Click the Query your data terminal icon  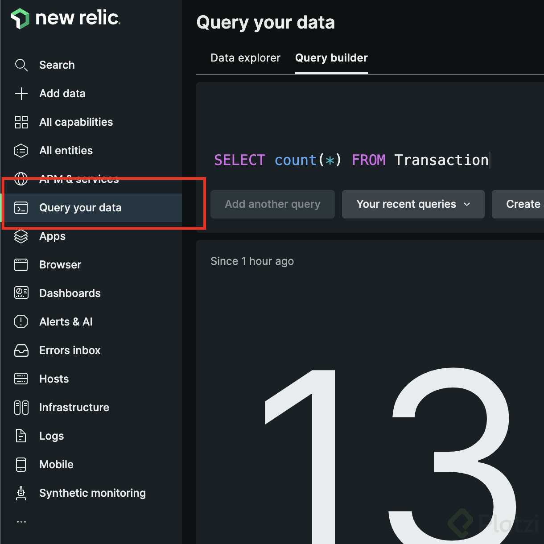pos(21,208)
